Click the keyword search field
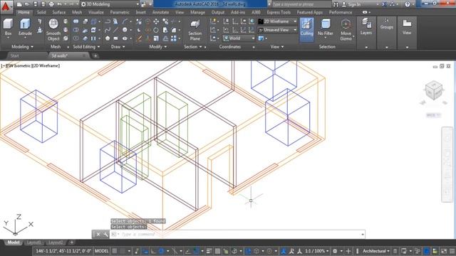Image resolution: width=456 pixels, height=256 pixels. (301, 4)
